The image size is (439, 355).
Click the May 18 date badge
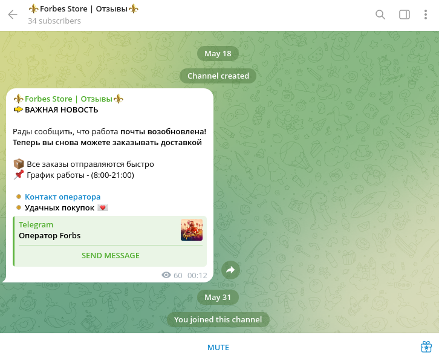[218, 53]
